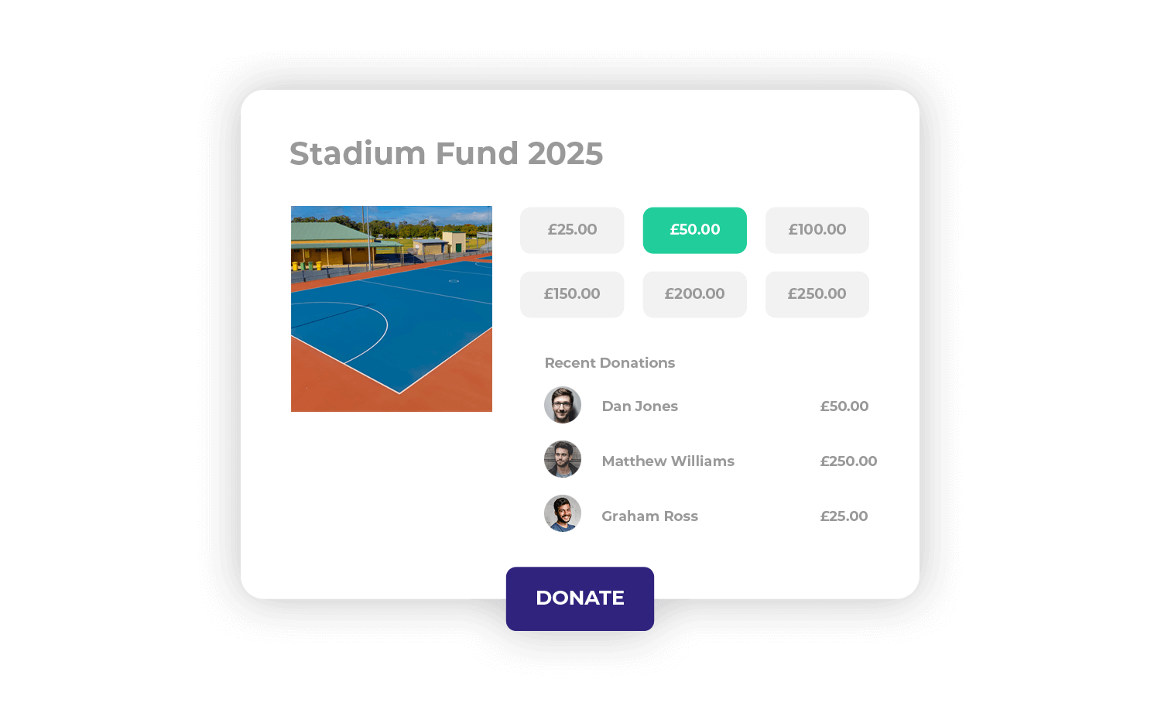Select the £250.00 amount button
This screenshot has width=1161, height=720.
(817, 294)
